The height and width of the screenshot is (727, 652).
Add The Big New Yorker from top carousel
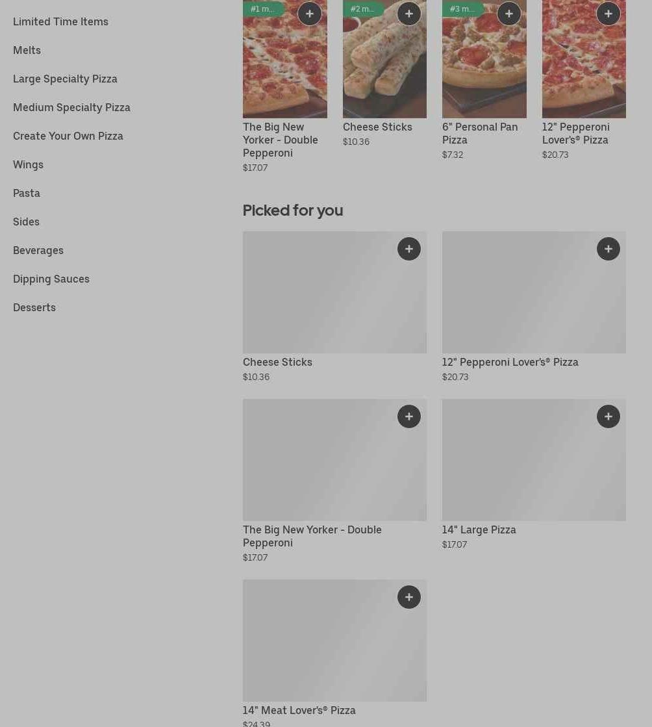pos(309,14)
